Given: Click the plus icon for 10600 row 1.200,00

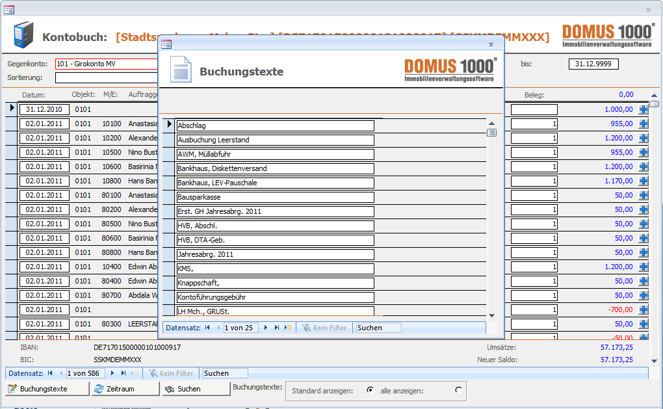Looking at the screenshot, I should coord(643,166).
